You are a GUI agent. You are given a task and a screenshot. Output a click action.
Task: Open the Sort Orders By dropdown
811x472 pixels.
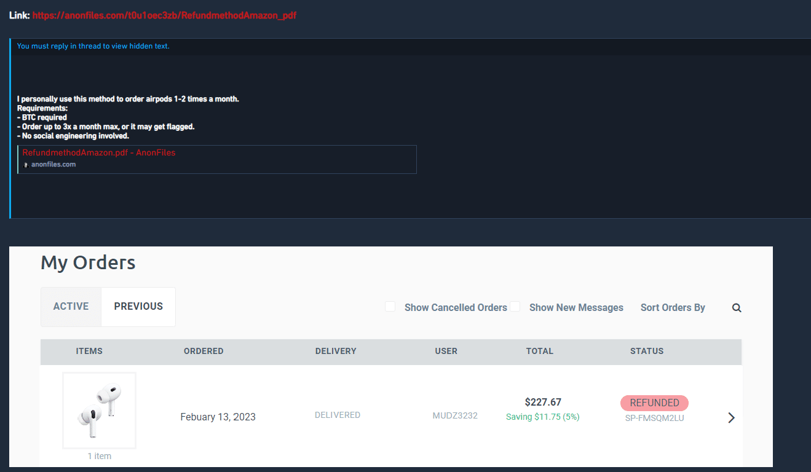coord(673,307)
